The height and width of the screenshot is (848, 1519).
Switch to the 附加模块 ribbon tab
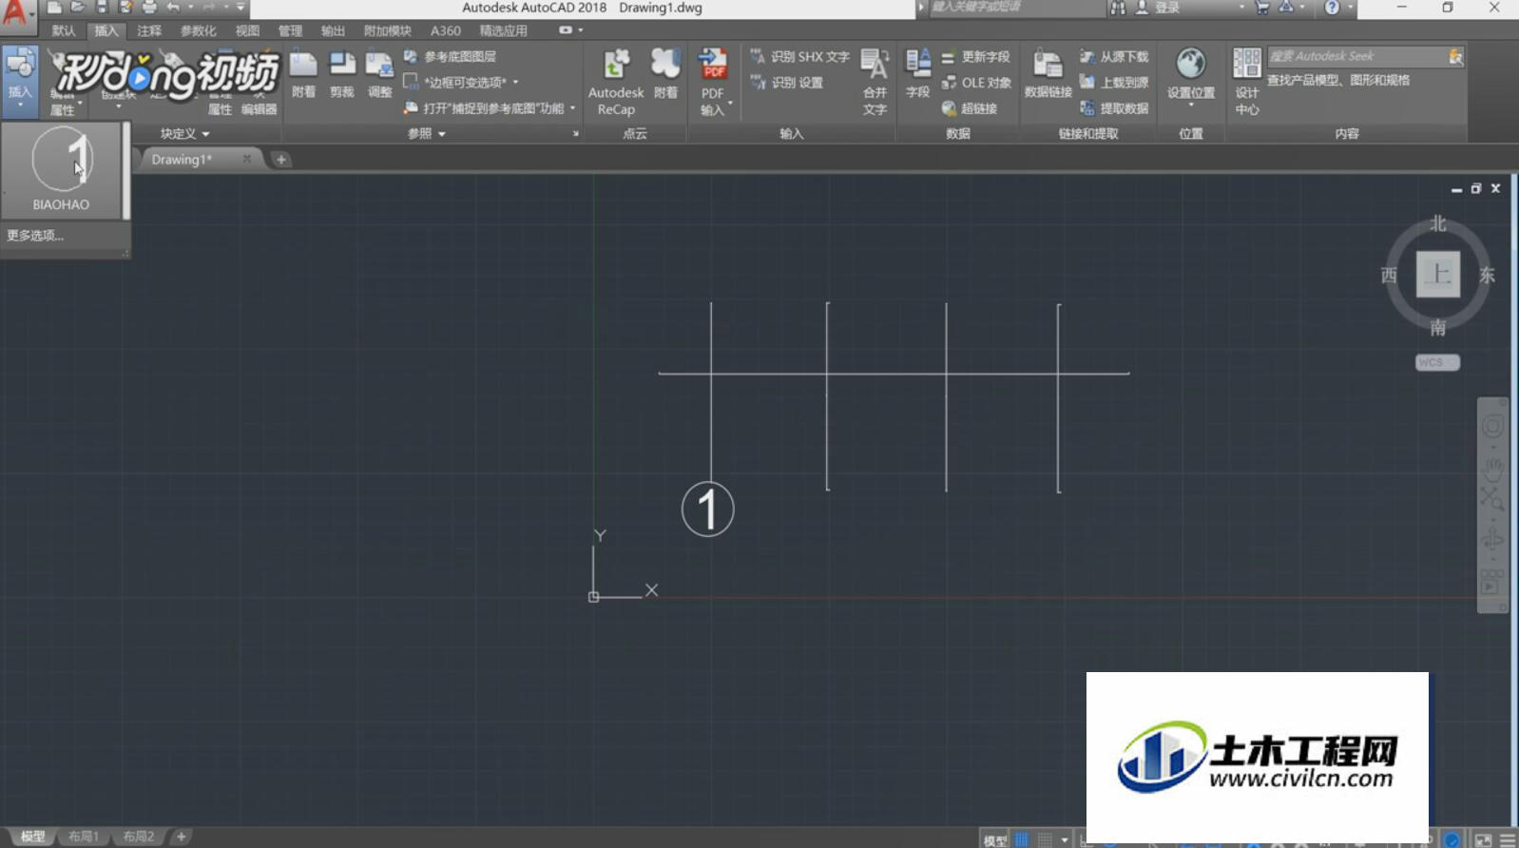click(388, 30)
